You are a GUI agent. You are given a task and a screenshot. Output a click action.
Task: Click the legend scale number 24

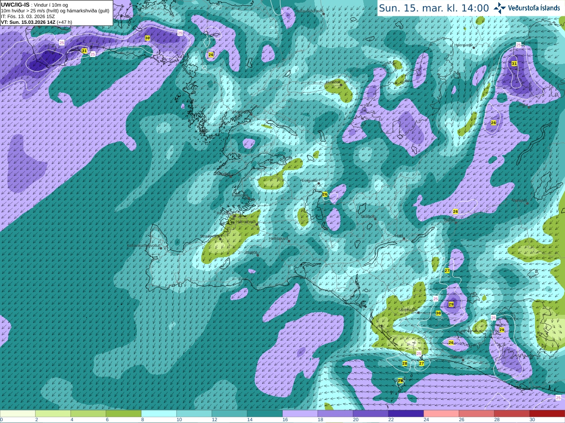(x=426, y=420)
